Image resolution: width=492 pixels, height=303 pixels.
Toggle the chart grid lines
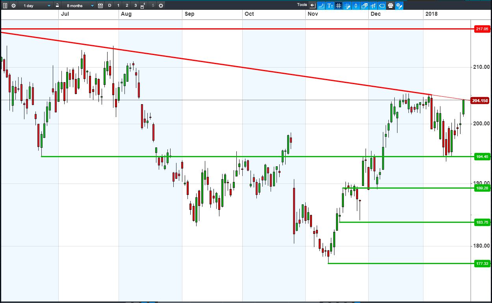coord(339,6)
